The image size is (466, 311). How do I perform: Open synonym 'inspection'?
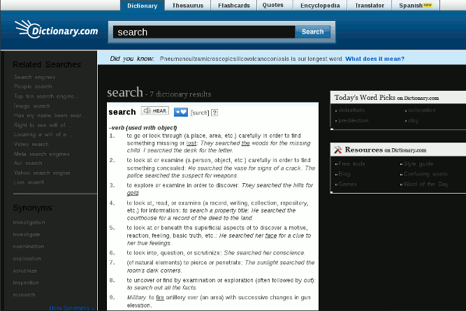pos(26,283)
